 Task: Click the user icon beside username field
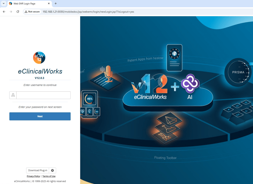point(13,95)
